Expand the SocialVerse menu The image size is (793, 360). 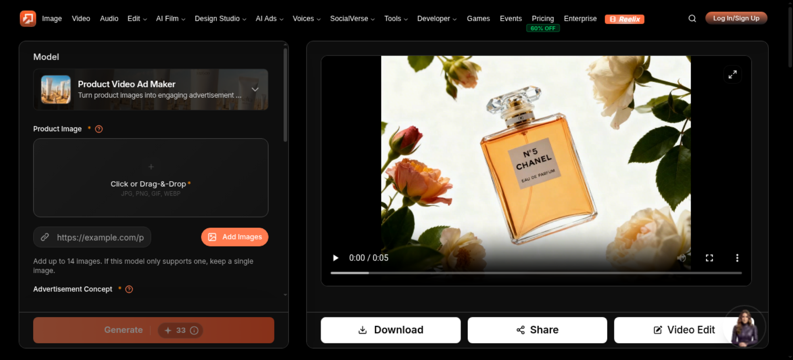[352, 19]
